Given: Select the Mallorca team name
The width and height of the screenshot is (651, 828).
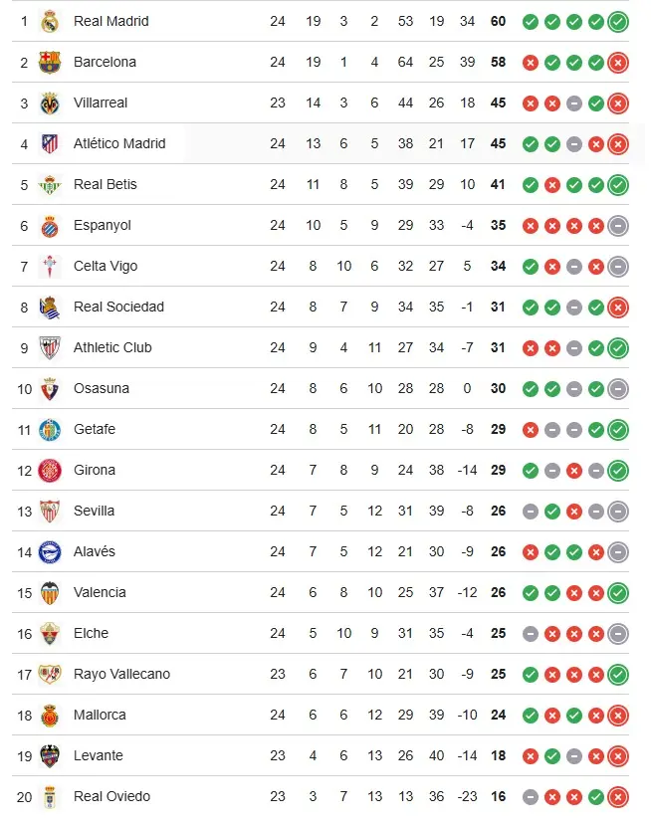Looking at the screenshot, I should click(x=100, y=715).
